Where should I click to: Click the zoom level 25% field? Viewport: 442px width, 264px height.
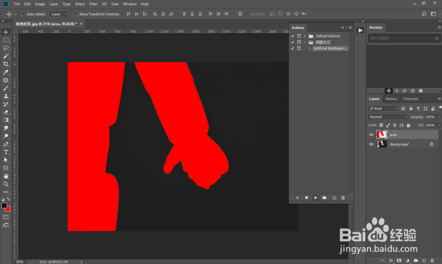(x=20, y=262)
